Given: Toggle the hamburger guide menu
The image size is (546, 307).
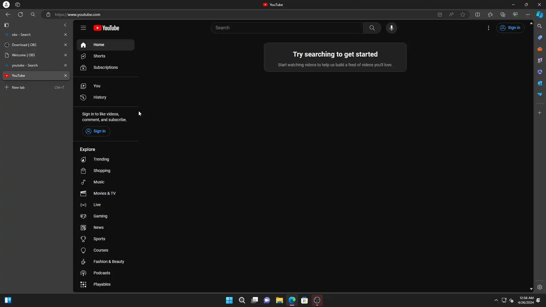Looking at the screenshot, I should tap(83, 28).
